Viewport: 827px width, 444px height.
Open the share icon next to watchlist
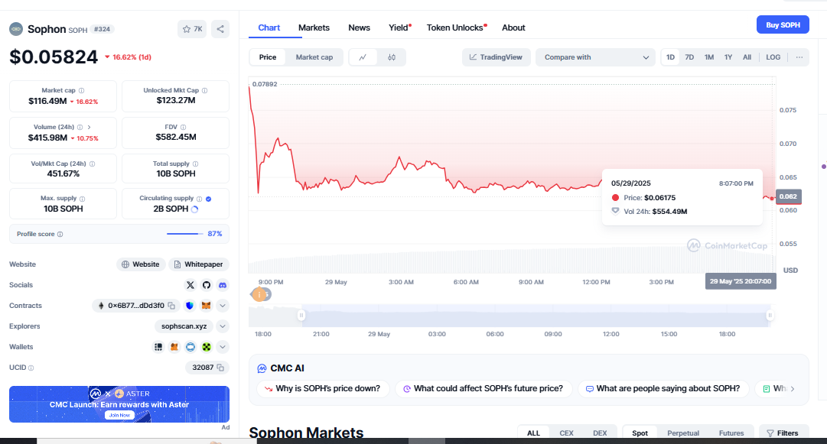click(x=220, y=29)
